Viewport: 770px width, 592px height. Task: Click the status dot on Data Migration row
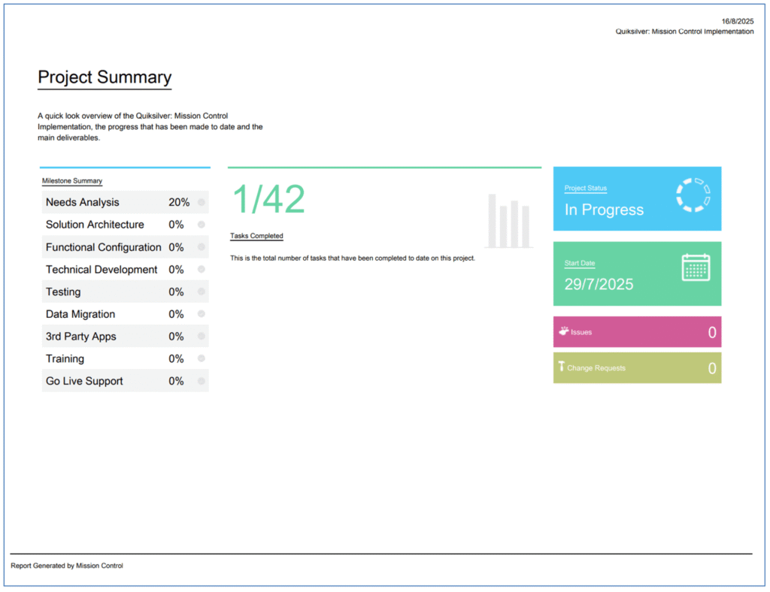tap(202, 314)
